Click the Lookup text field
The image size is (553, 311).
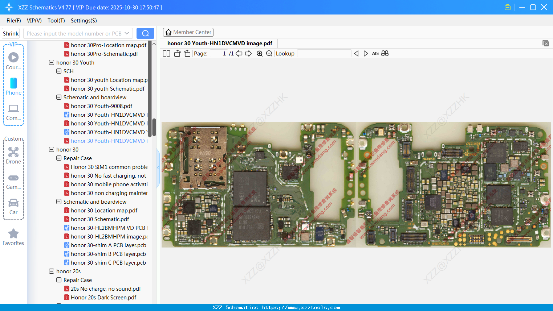point(324,54)
